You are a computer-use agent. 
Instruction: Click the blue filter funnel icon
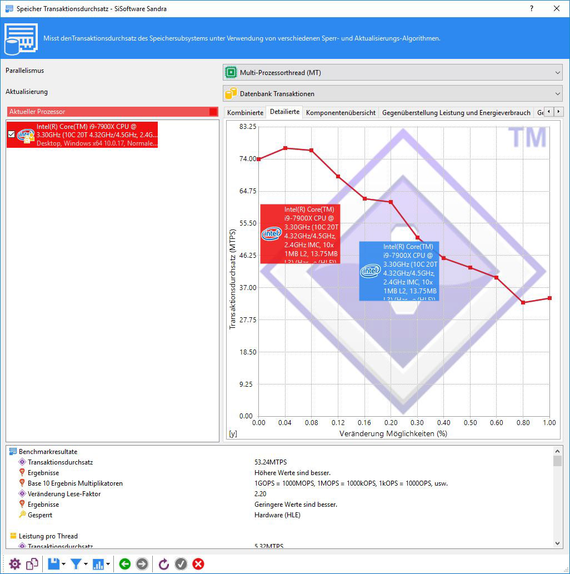coord(76,564)
